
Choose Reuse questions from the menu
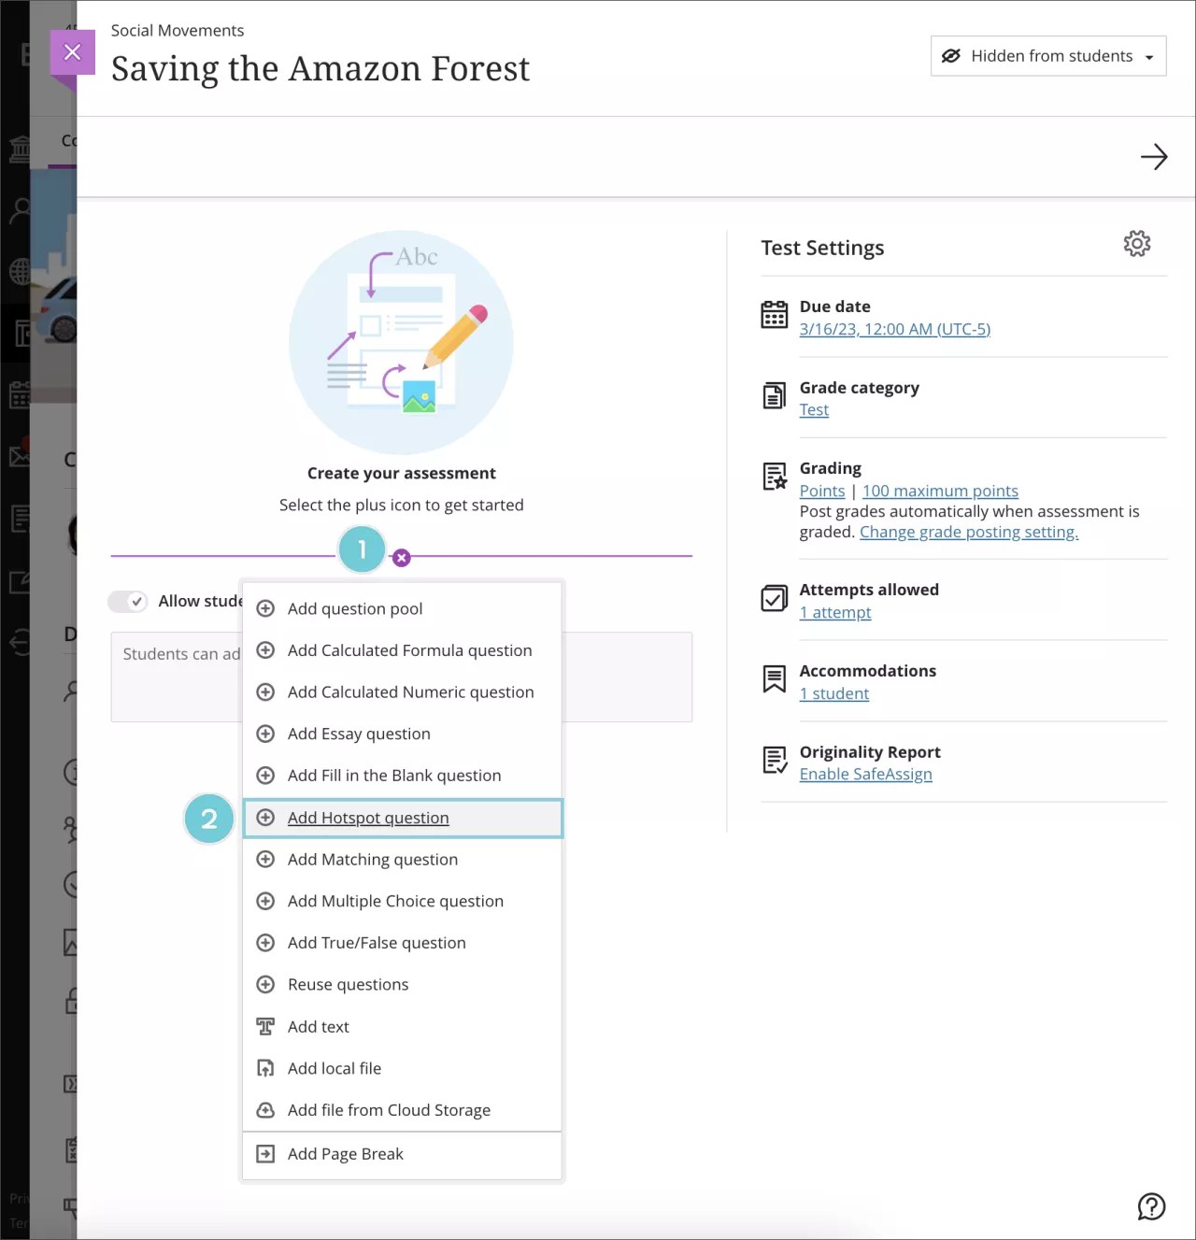point(348,984)
